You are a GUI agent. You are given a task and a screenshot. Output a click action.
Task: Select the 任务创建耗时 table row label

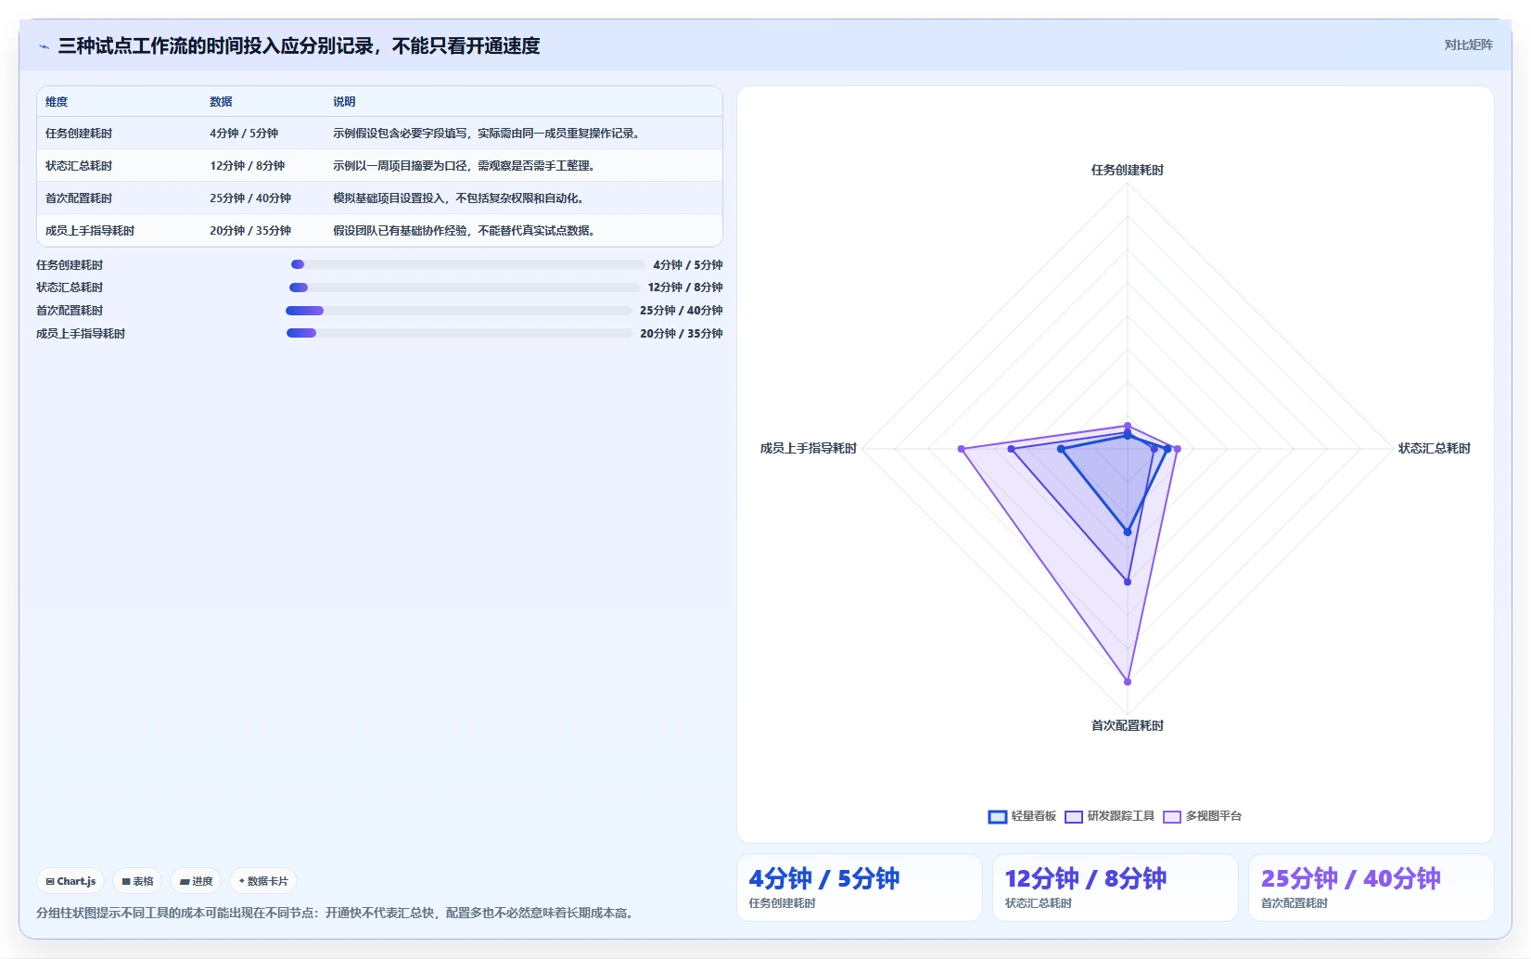79,134
